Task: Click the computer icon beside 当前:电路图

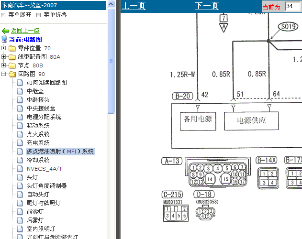Action: [x=4, y=40]
